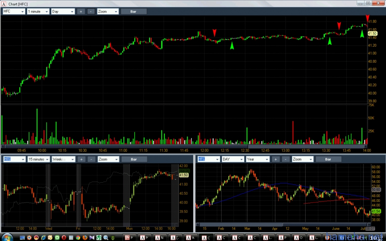This screenshot has width=386, height=241.
Task: Launch Firefox from the quick launch
Action: [85, 237]
